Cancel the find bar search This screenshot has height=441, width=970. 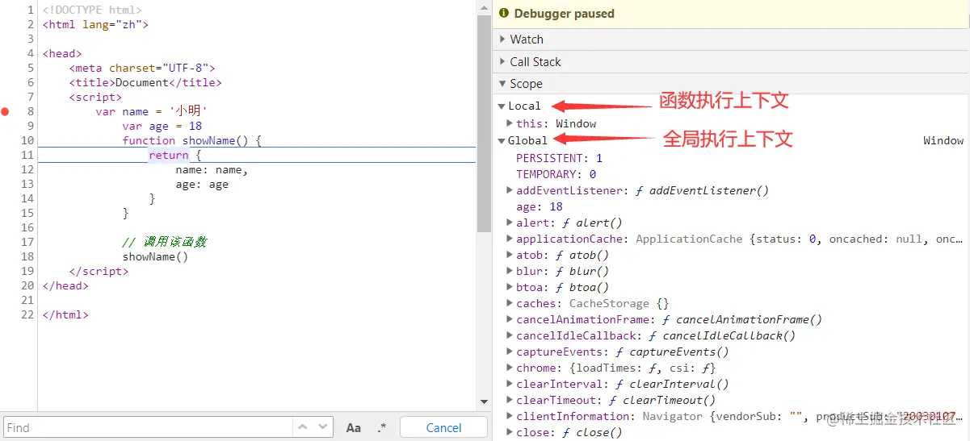[x=443, y=427]
